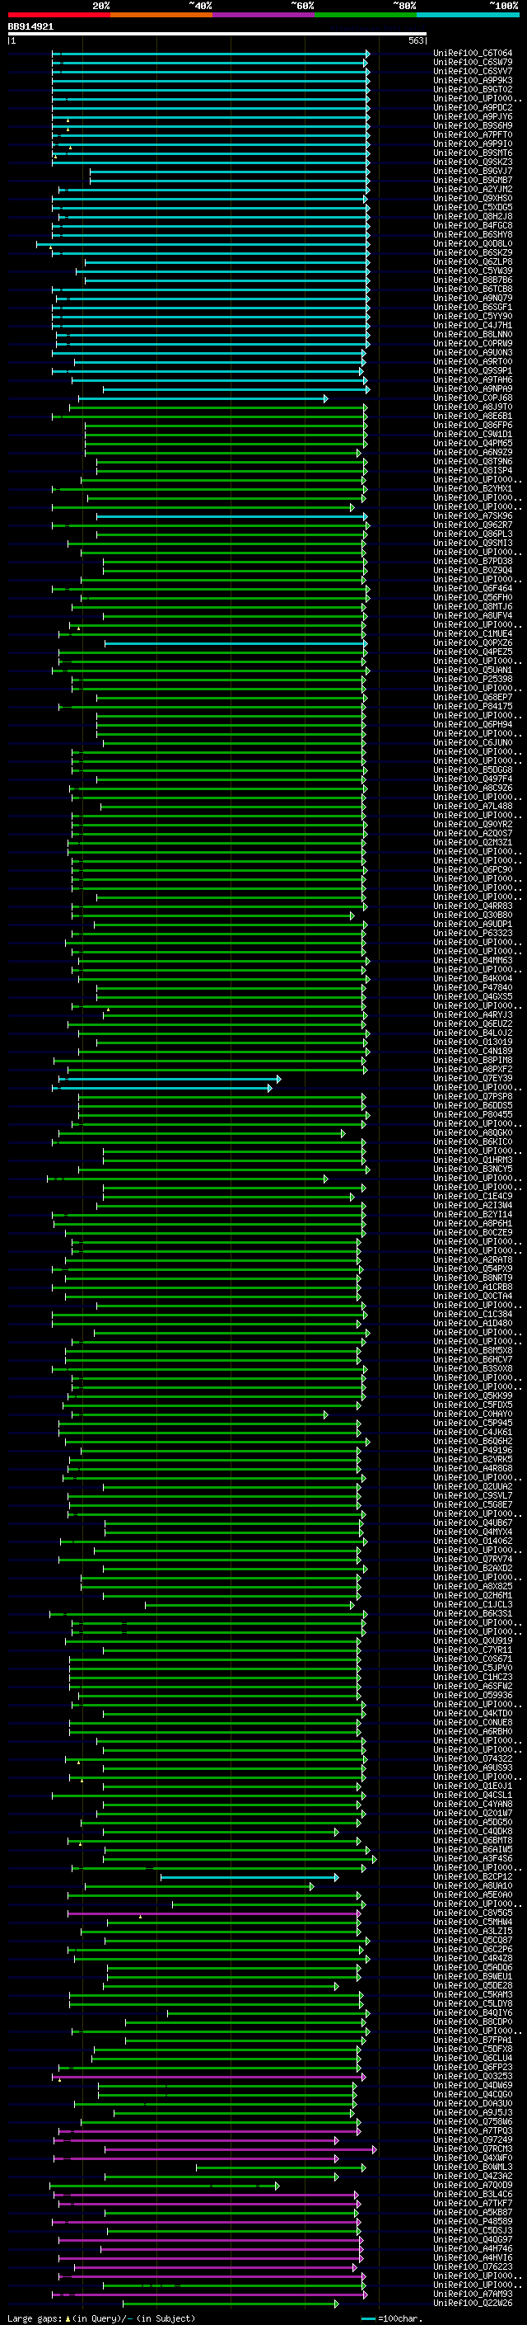Screen dimensions: 527x2325
Task: Select label UniRef100_C0PJ68
Action: tap(473, 398)
